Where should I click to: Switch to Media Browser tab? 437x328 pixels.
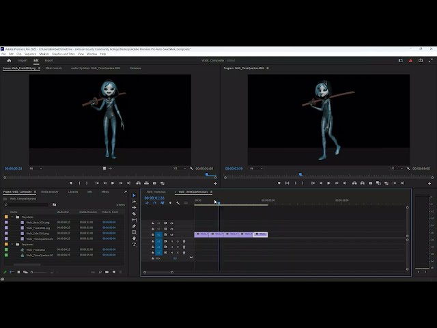coord(50,192)
